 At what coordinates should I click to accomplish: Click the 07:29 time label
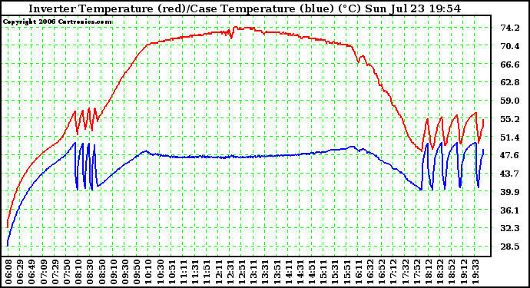click(55, 272)
